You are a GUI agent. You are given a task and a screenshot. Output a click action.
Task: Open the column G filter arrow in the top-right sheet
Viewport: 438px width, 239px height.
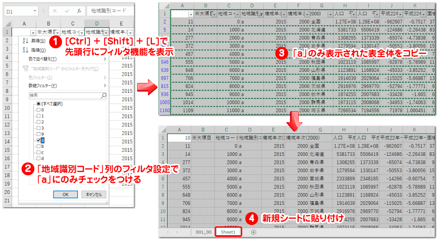click(330, 14)
